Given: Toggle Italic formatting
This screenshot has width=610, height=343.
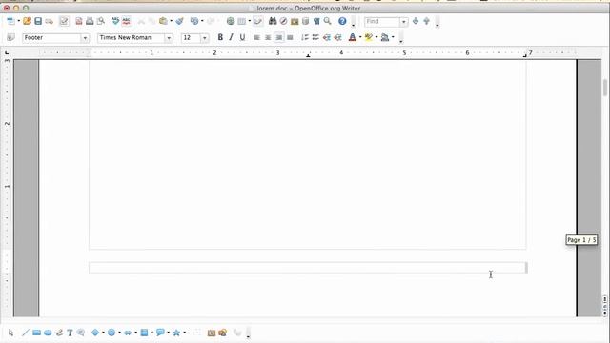Looking at the screenshot, I should click(x=231, y=37).
